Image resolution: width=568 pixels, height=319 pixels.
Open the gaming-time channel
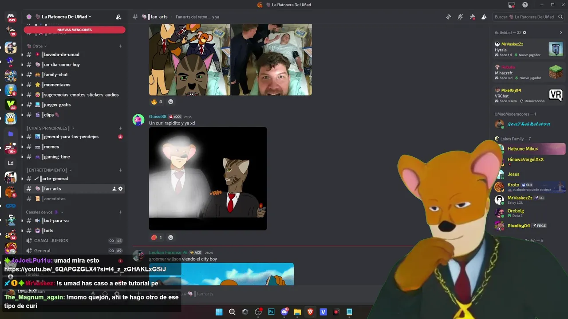click(74, 157)
